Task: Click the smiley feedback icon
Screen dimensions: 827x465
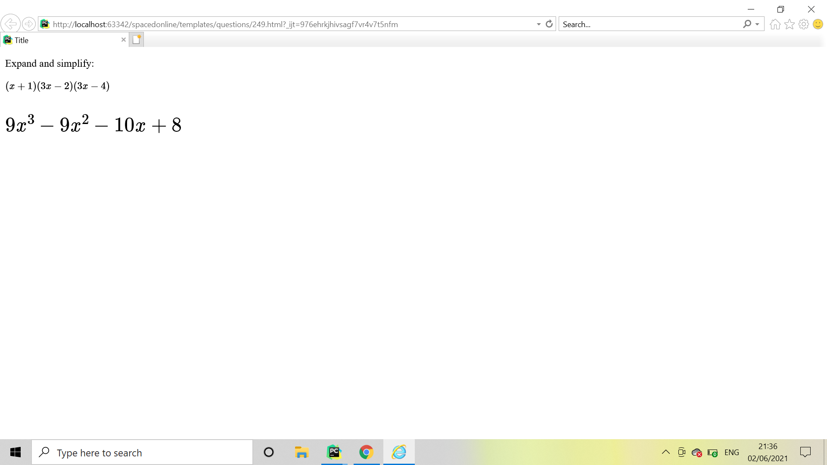Action: pos(817,24)
